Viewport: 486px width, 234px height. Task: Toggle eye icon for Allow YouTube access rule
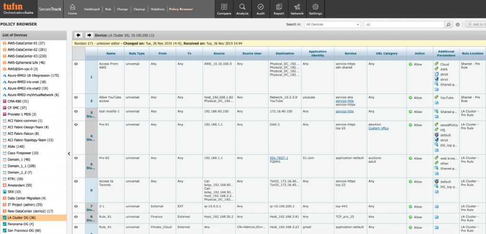tap(75, 98)
